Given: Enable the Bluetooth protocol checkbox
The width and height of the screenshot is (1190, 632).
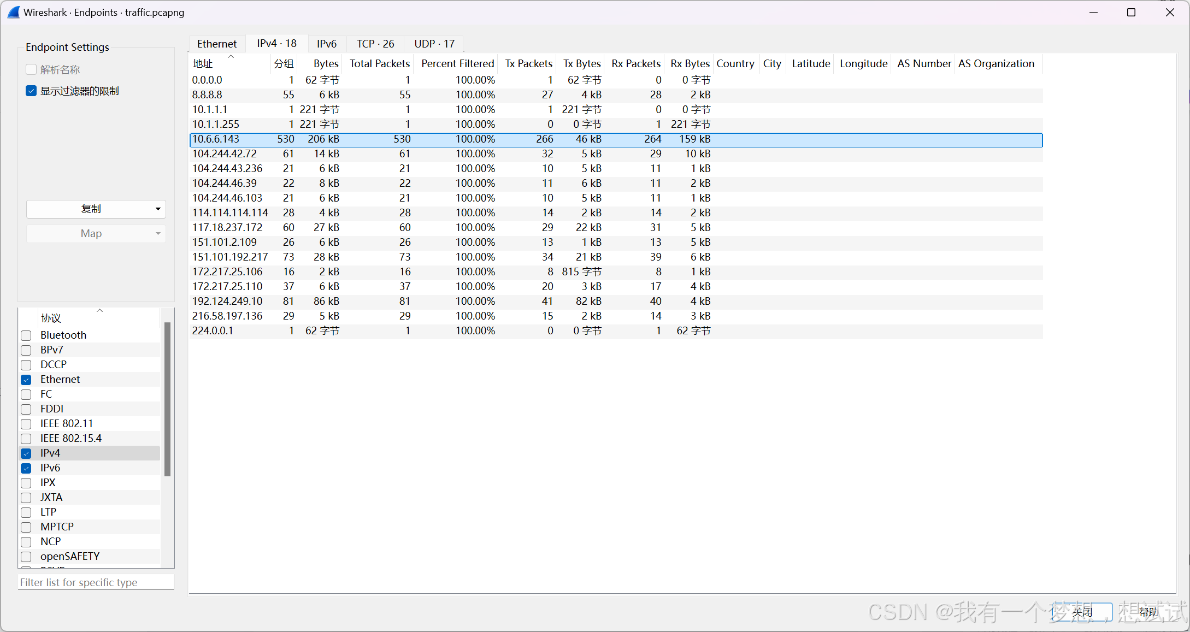Looking at the screenshot, I should tap(26, 335).
